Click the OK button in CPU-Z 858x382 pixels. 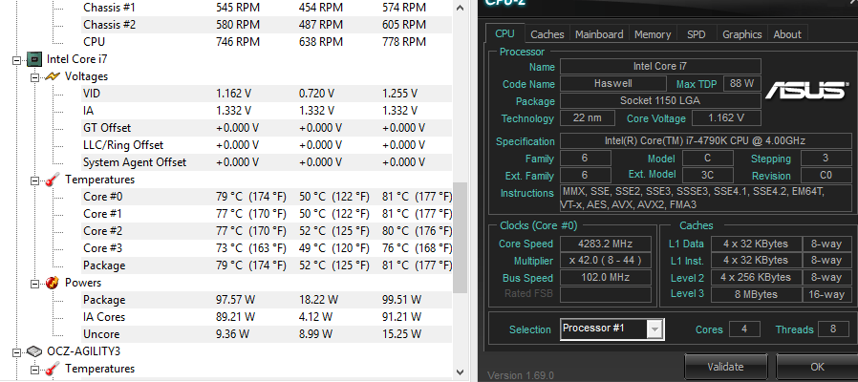[817, 367]
